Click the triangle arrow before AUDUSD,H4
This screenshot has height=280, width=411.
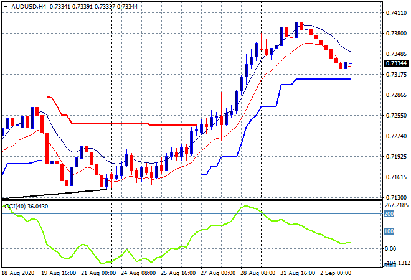[x=6, y=7]
